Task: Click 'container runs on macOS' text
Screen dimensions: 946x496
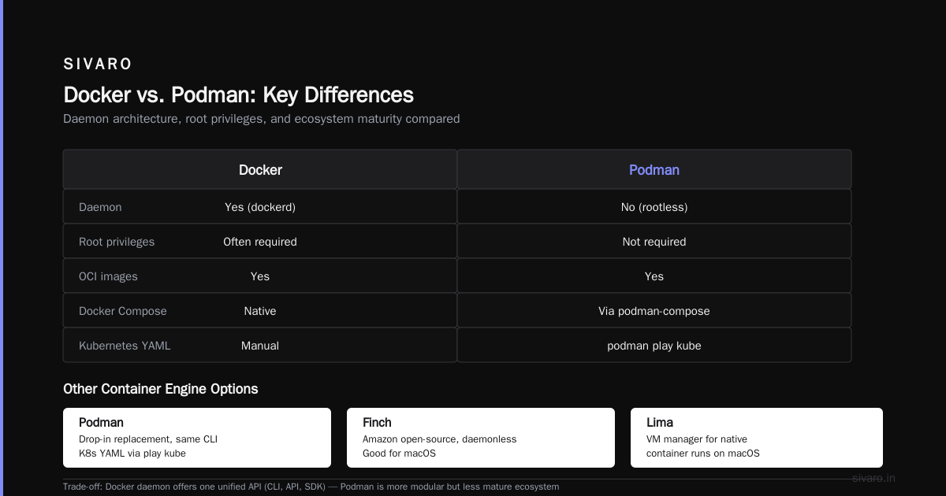Action: click(703, 453)
